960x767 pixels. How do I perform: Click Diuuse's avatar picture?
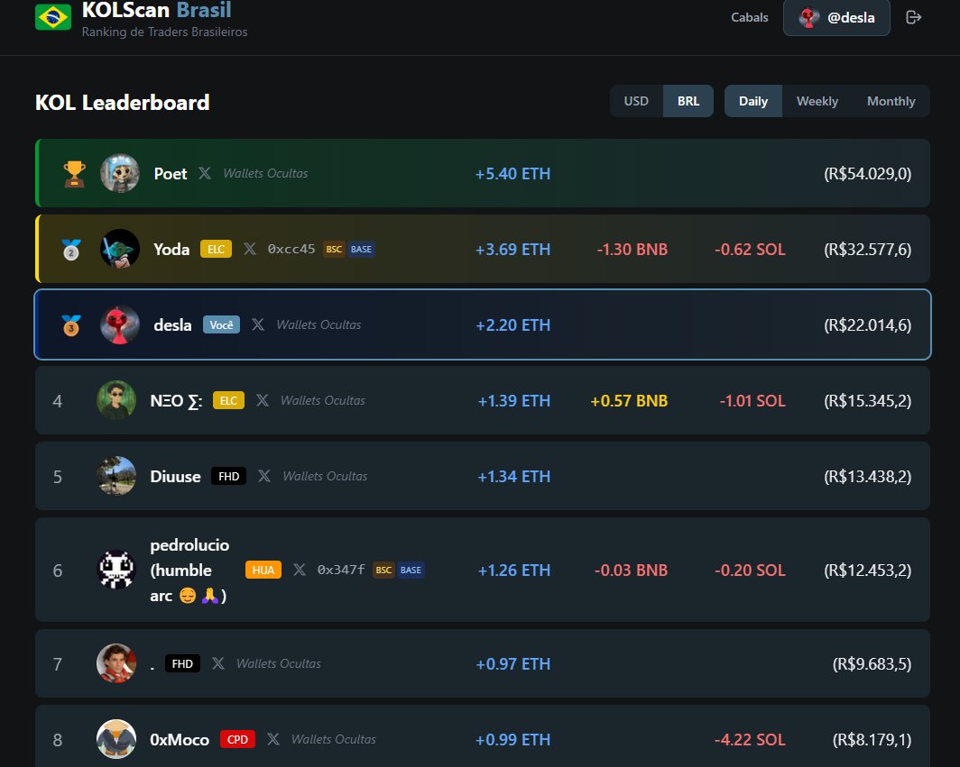[116, 476]
